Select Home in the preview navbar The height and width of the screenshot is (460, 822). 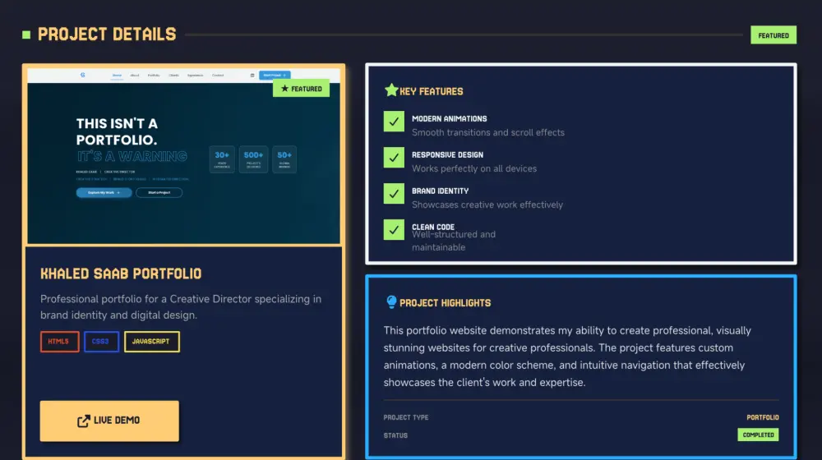(117, 76)
